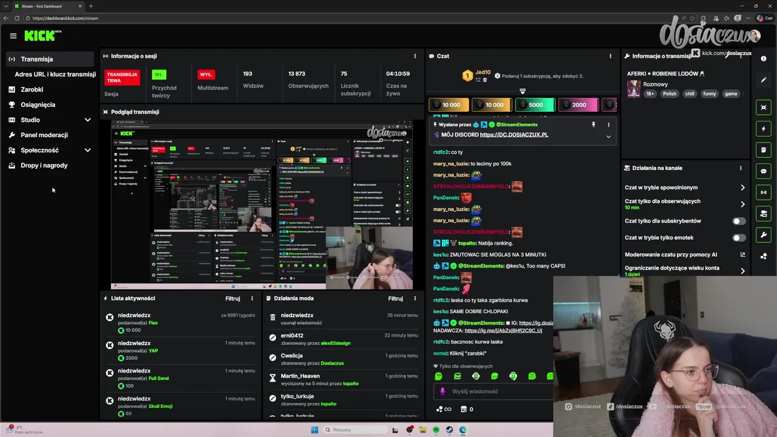Open the DC.DOSIACZUX.PL Discord link

514,135
